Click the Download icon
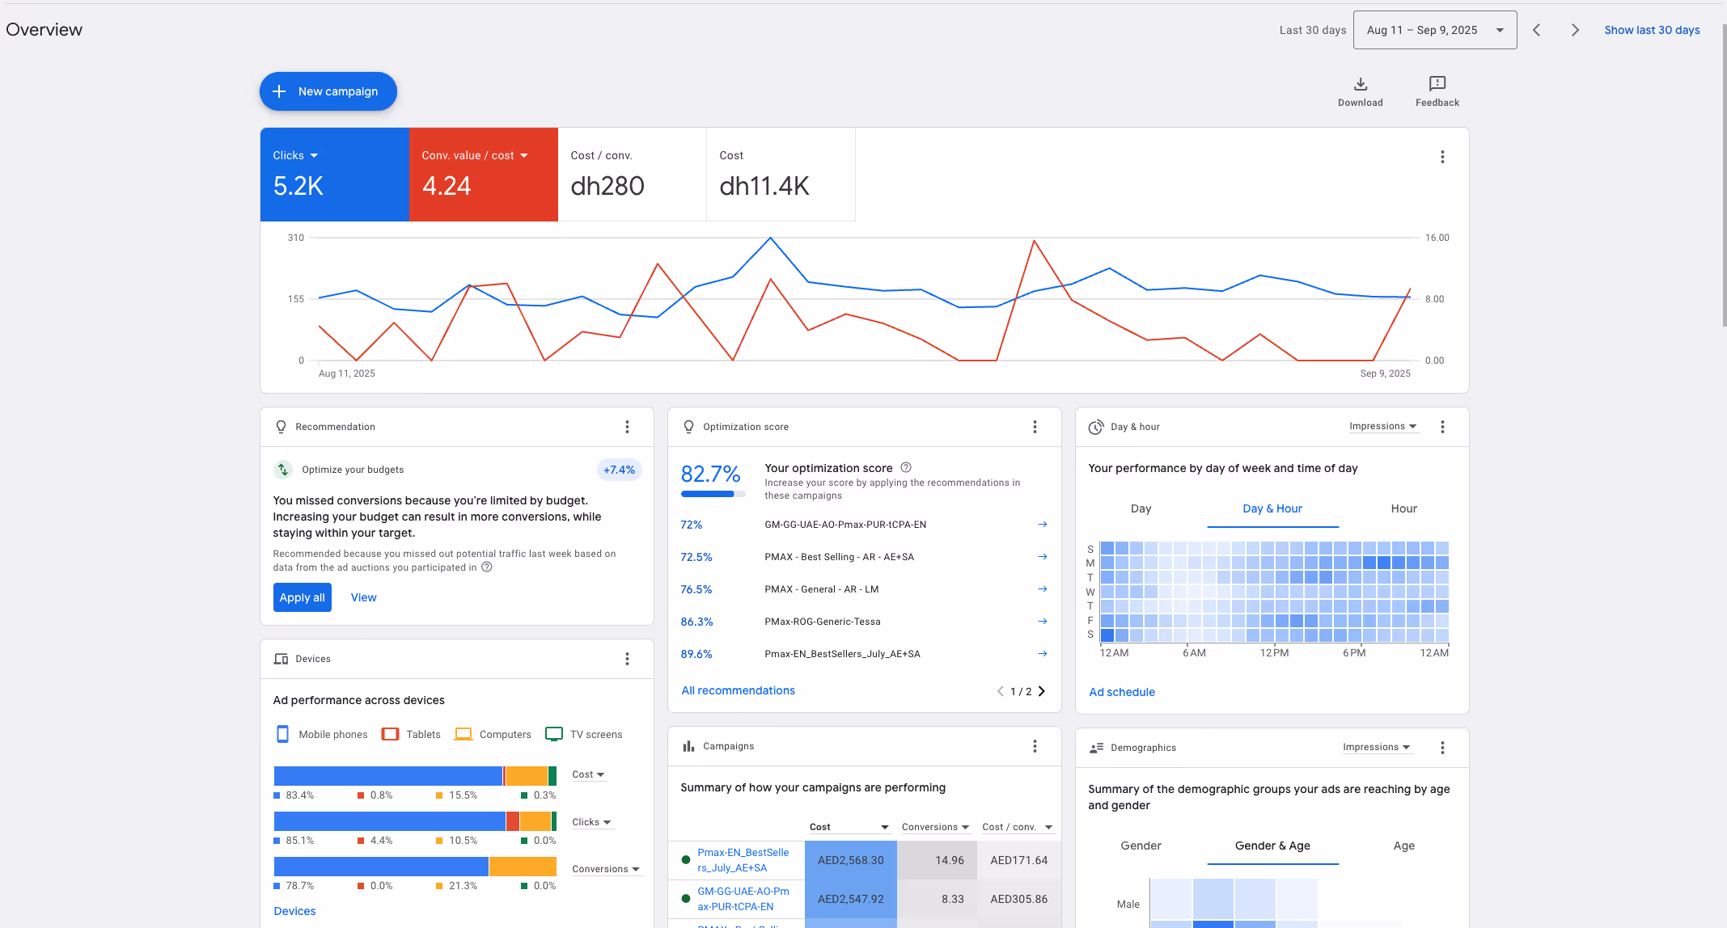 pos(1360,84)
